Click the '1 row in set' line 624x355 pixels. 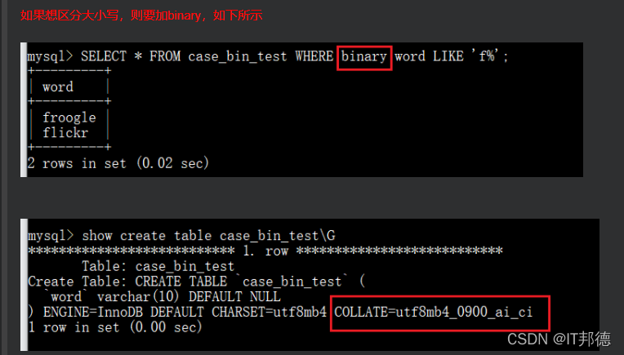pos(115,327)
